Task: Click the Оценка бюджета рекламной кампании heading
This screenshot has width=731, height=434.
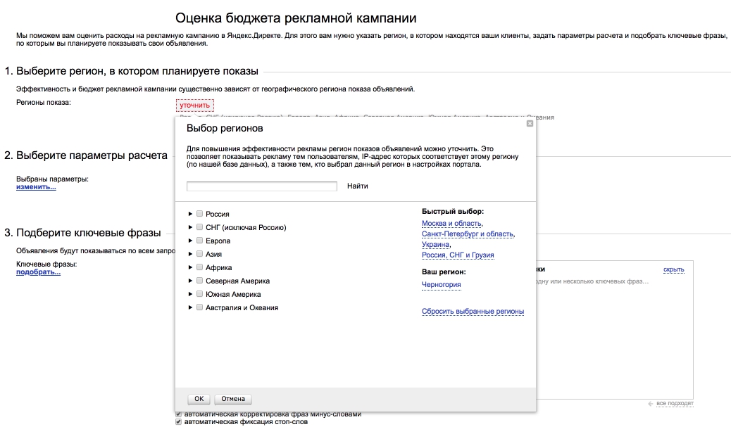Action: pyautogui.click(x=296, y=18)
